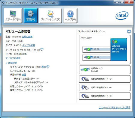Click the 名前の変更 link
The width and height of the screenshot is (135, 118).
point(27,37)
